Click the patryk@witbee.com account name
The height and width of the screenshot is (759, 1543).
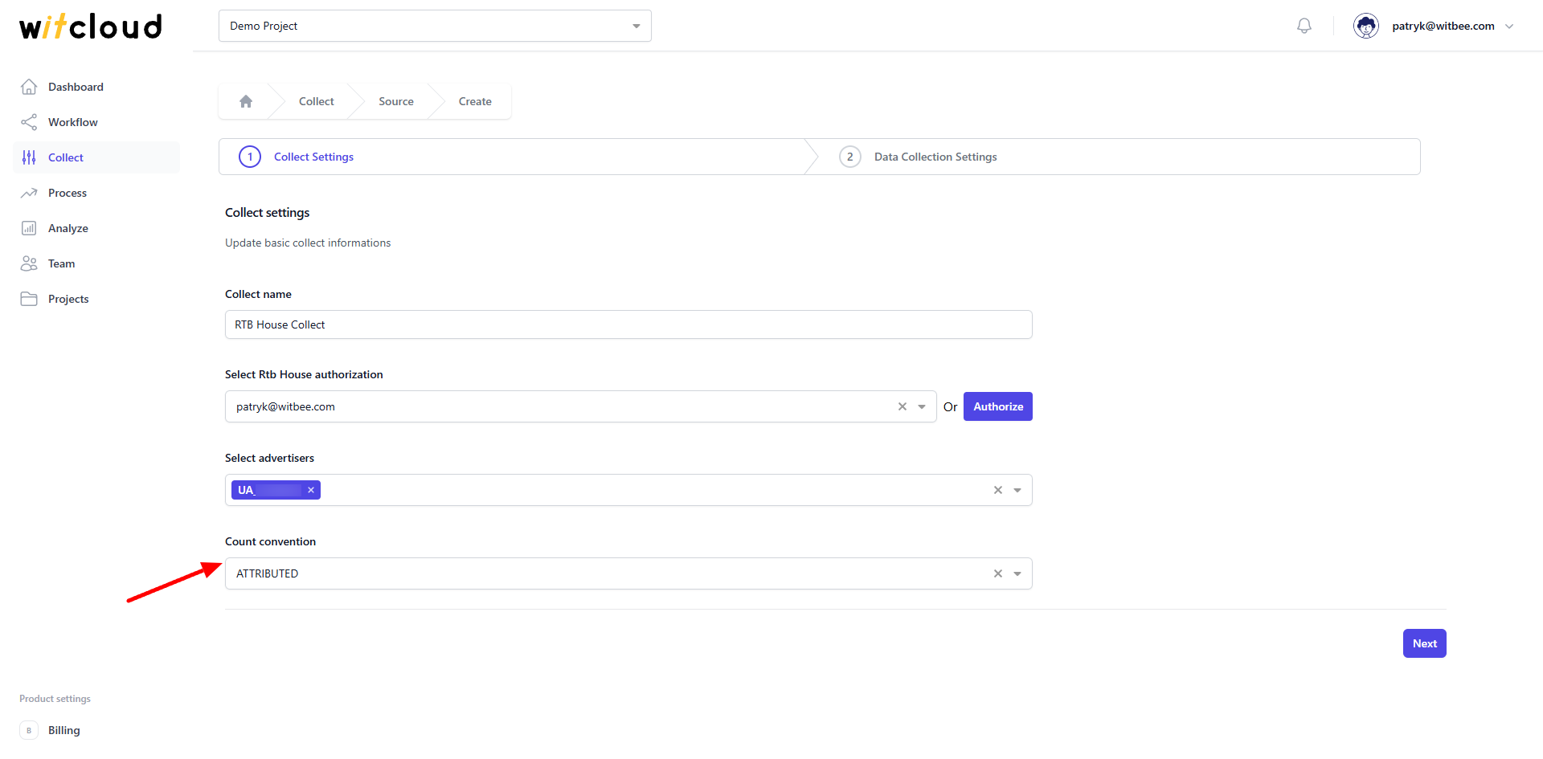click(1443, 26)
